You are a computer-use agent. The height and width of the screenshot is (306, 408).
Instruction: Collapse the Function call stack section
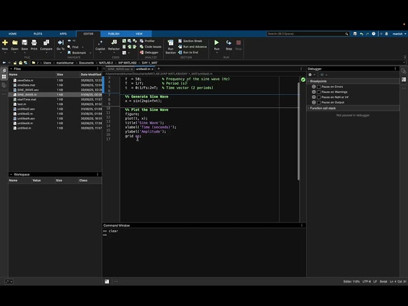click(x=309, y=108)
